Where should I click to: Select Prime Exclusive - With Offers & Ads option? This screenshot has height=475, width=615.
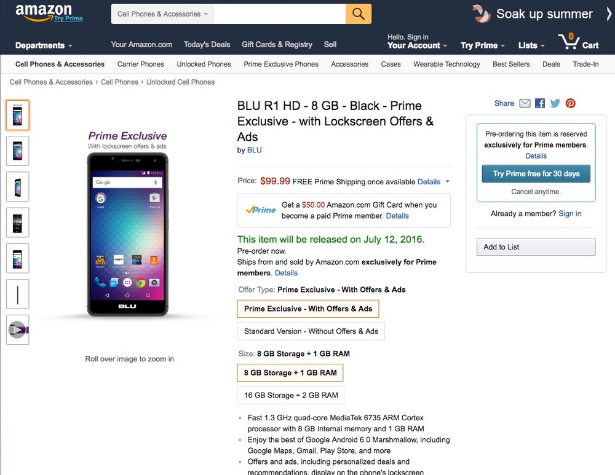[308, 308]
